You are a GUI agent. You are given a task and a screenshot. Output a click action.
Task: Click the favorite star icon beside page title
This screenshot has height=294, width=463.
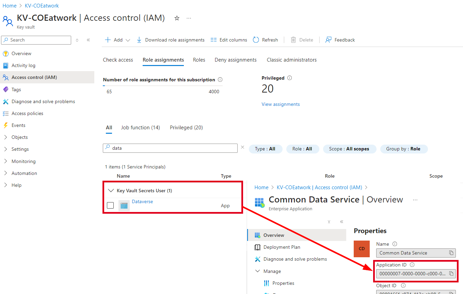tap(177, 18)
